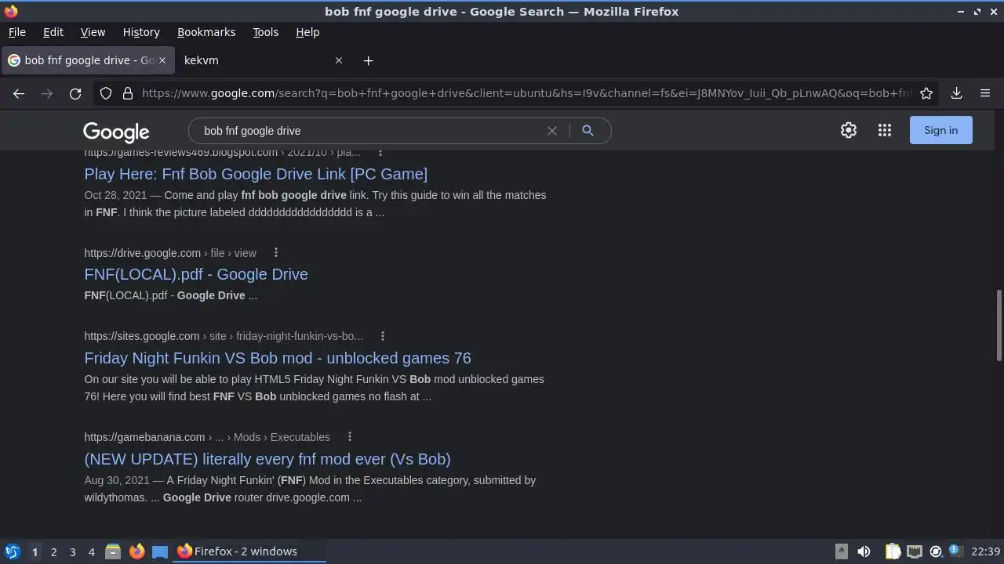Open the History menu

coord(141,32)
